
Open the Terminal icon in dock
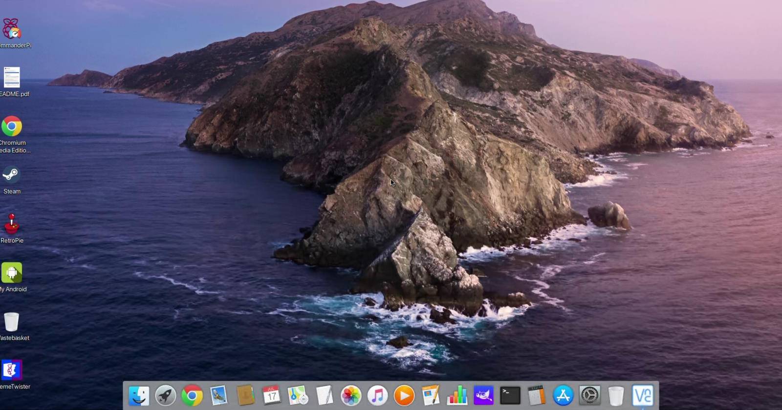tap(510, 395)
